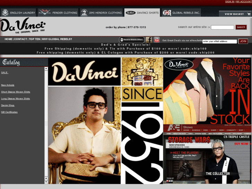The image size is (252, 189).
Task: Click the My Account link
Action: pyautogui.click(x=244, y=2)
